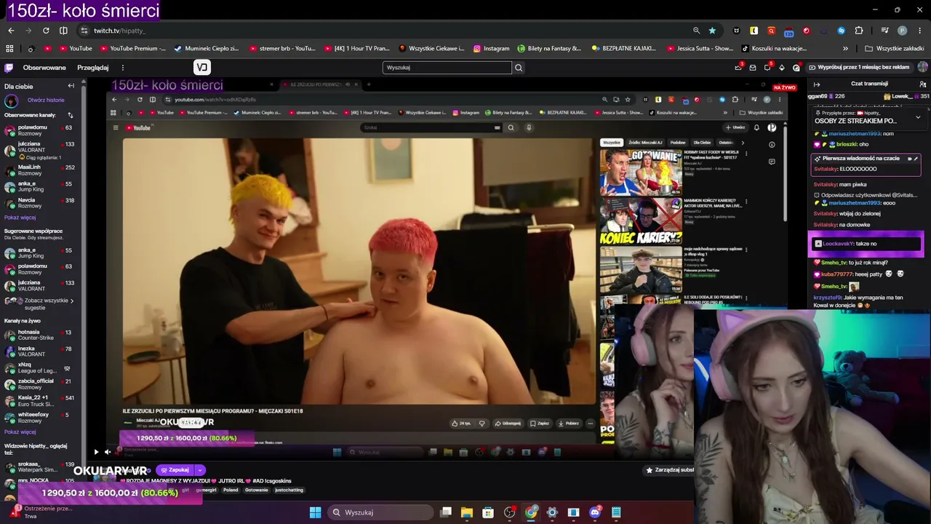Viewport: 931px width, 524px height.
Task: Open the Twitch home logo
Action: pyautogui.click(x=9, y=68)
